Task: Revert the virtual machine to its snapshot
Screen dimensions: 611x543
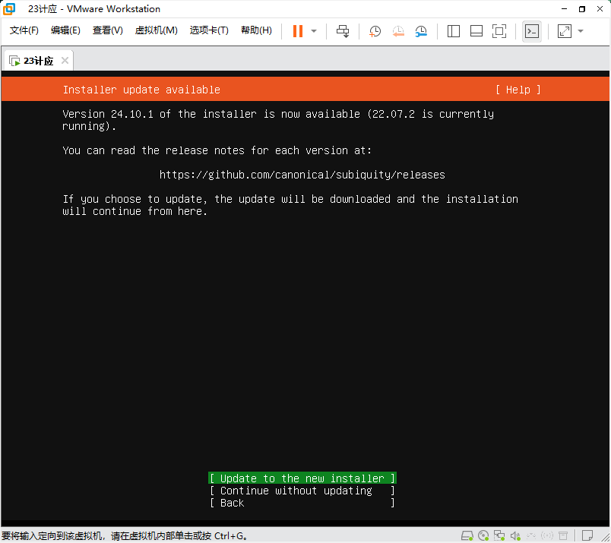Action: [x=398, y=31]
